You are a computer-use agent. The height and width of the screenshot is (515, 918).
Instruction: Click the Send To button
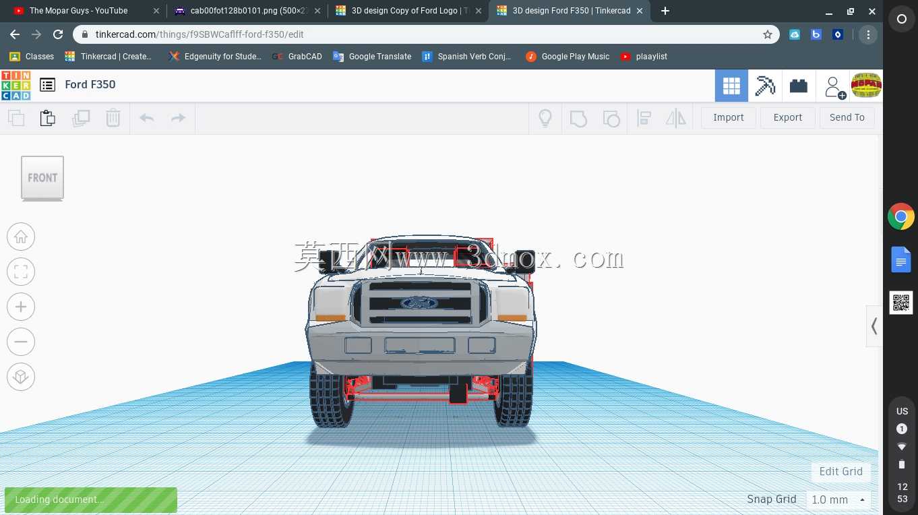click(847, 117)
